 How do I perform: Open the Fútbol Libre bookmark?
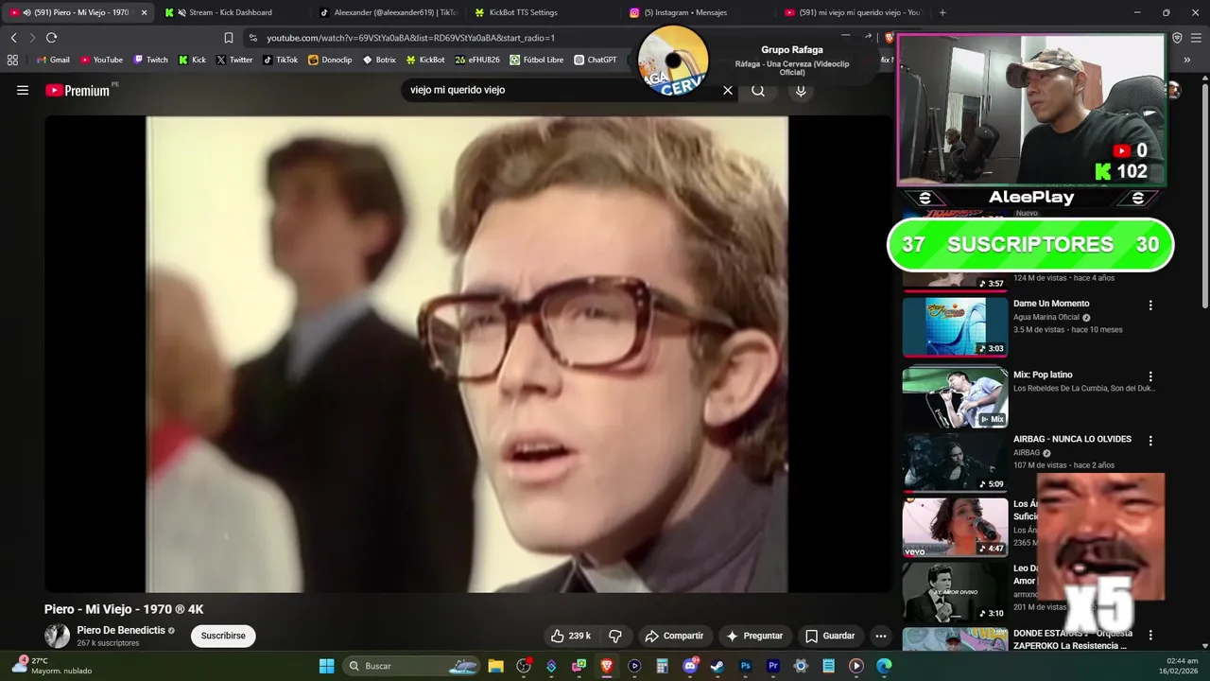click(536, 60)
